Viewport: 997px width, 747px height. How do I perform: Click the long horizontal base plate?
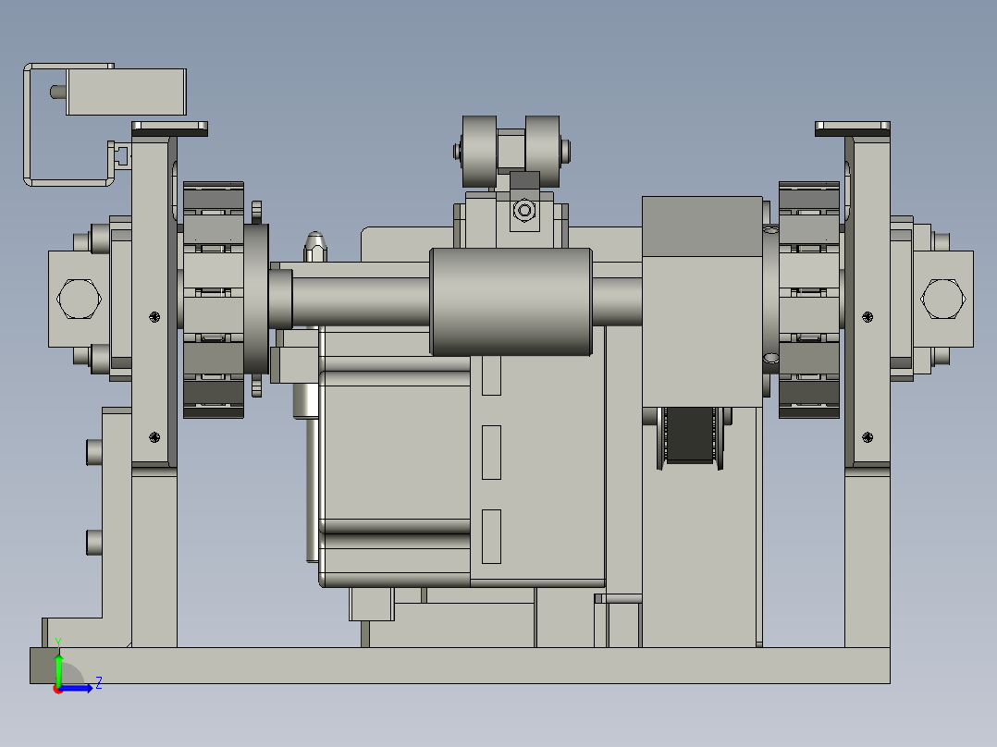point(460,666)
